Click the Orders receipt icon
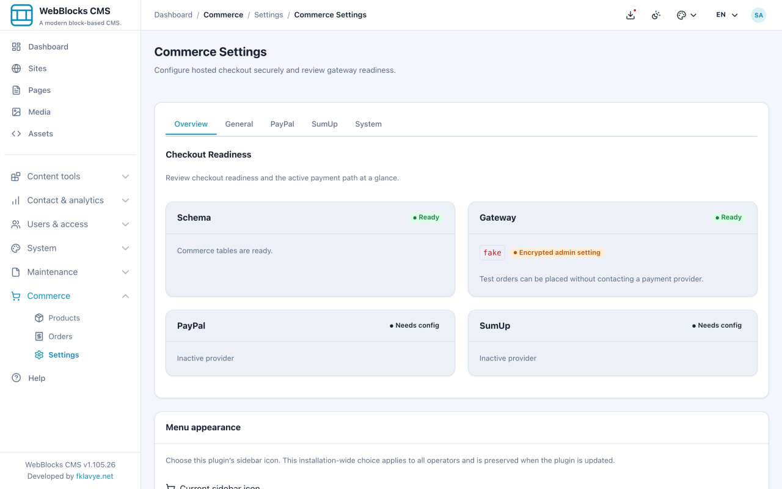Viewport: 782px width, 489px height. [x=39, y=336]
